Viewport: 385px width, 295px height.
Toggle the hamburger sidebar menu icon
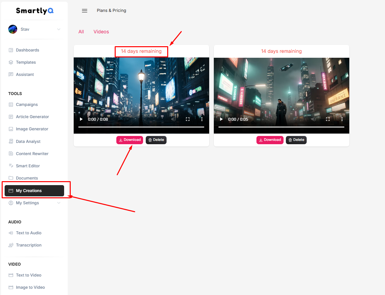[85, 11]
